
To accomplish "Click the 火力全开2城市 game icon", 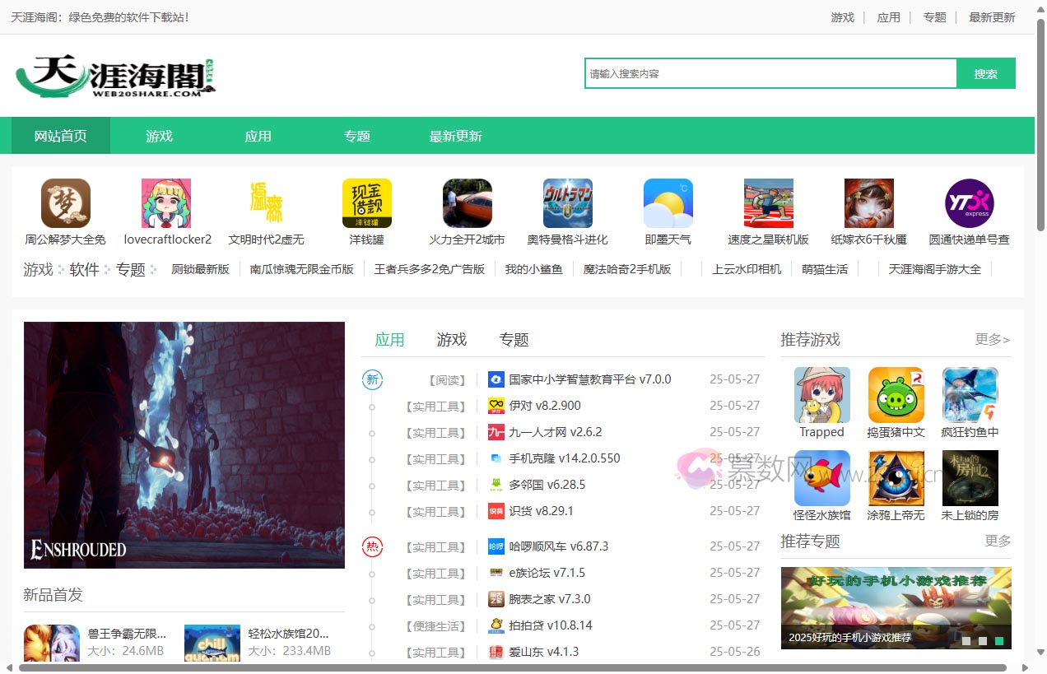I will pyautogui.click(x=467, y=203).
